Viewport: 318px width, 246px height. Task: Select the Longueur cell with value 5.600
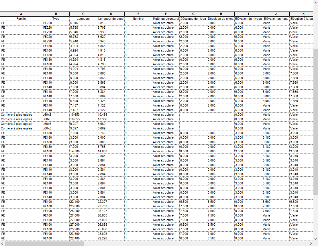(83, 101)
